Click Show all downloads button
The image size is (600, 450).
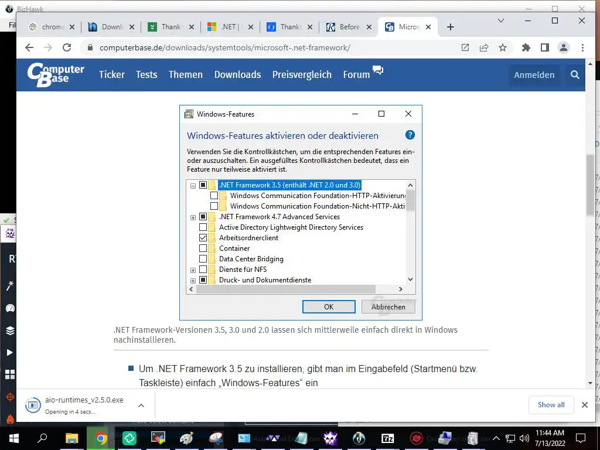pyautogui.click(x=551, y=405)
